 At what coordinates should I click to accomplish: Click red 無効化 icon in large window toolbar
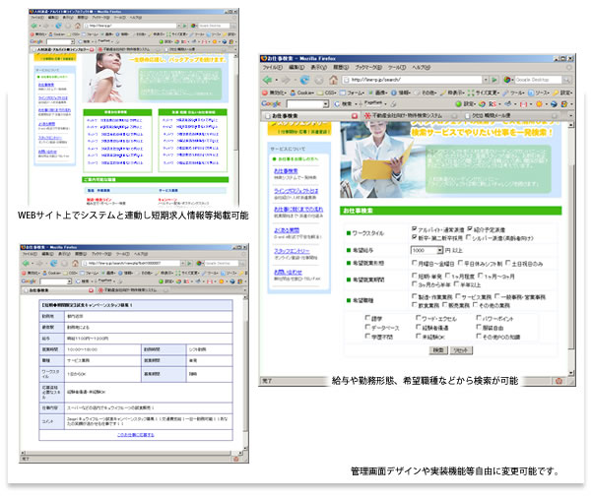click(x=265, y=93)
